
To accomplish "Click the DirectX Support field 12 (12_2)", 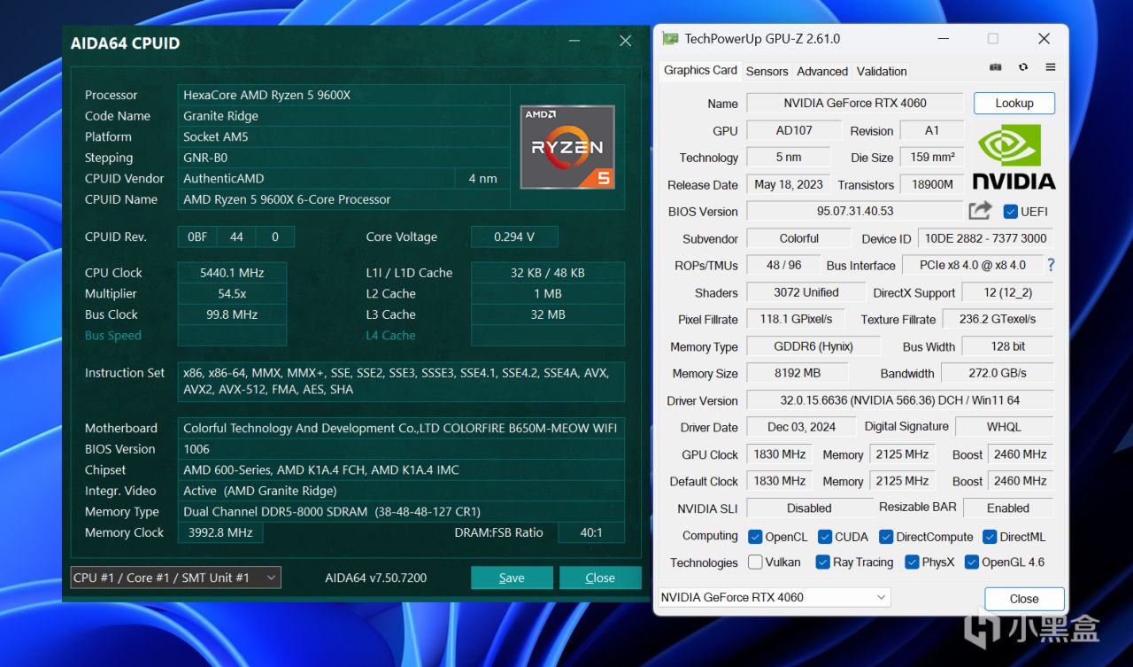I will (x=1008, y=292).
